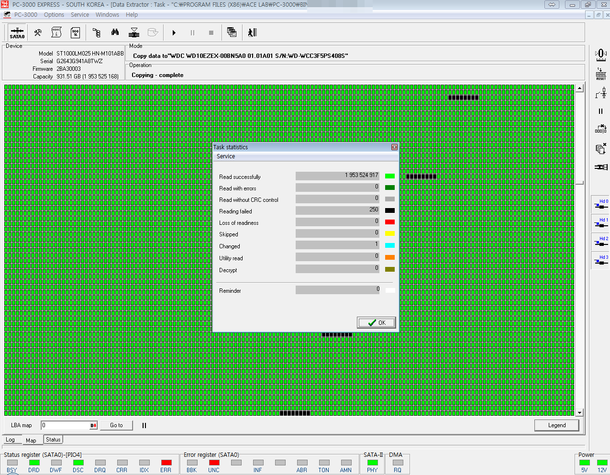Click the yellow Skipped swatch
The image size is (610, 475).
(x=390, y=233)
